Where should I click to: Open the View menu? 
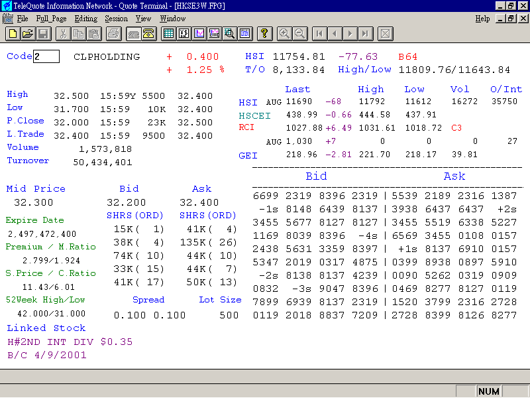click(143, 19)
